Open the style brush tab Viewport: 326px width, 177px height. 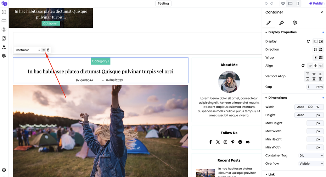click(281, 23)
